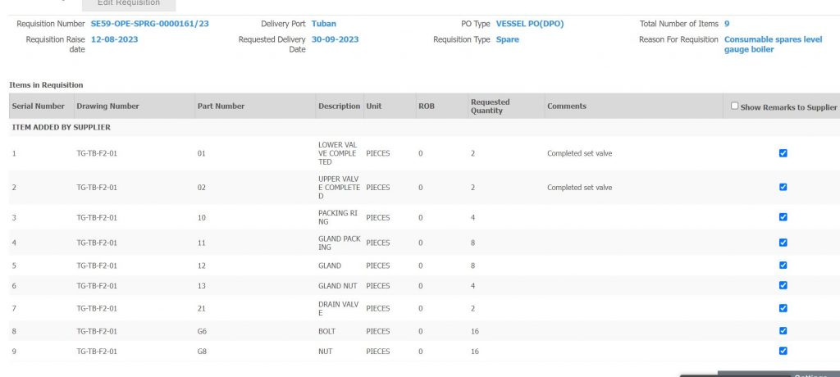The height and width of the screenshot is (377, 840).
Task: Click the requested delivery date 30-09-2023
Action: 335,39
